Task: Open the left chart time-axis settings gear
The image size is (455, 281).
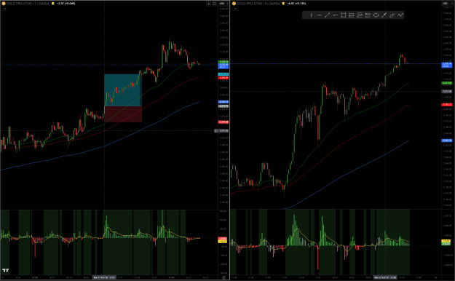Action: [x=223, y=277]
